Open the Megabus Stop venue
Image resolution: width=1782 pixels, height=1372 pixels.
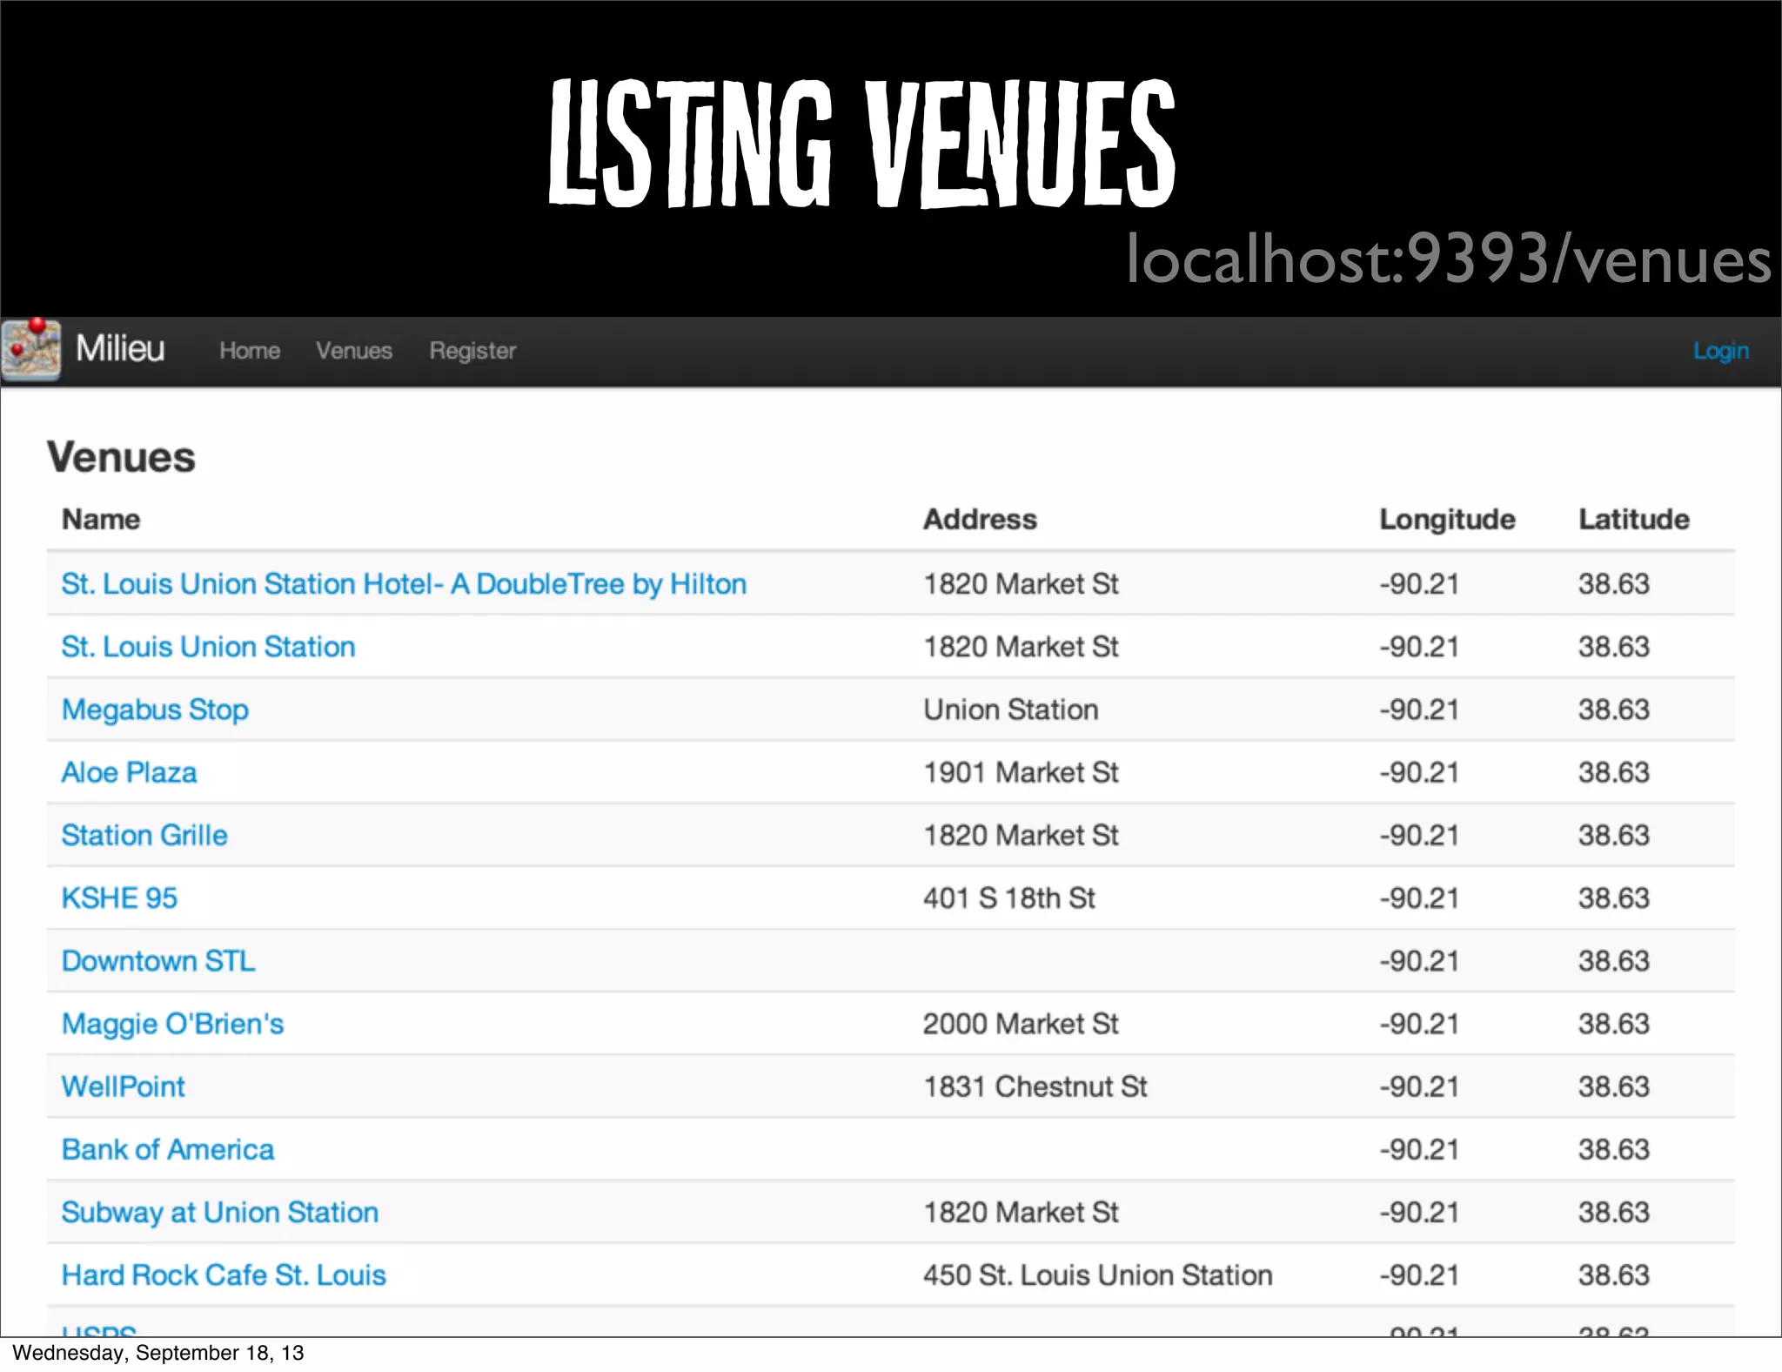pyautogui.click(x=155, y=710)
